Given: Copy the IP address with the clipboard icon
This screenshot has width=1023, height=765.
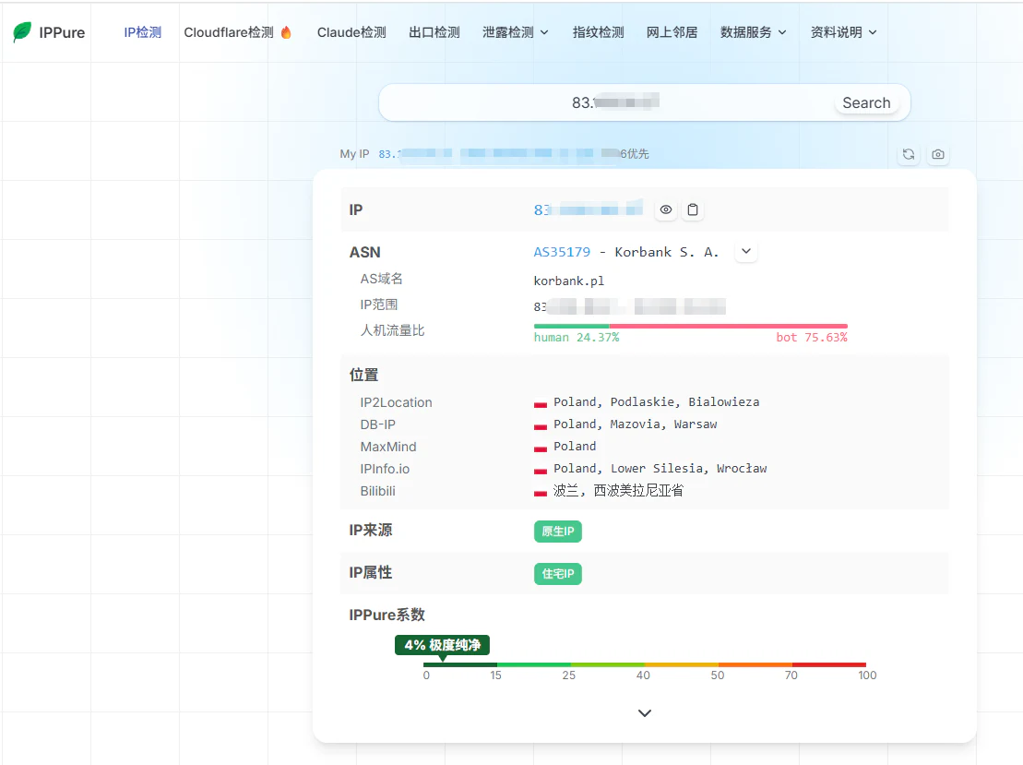Looking at the screenshot, I should coord(693,209).
